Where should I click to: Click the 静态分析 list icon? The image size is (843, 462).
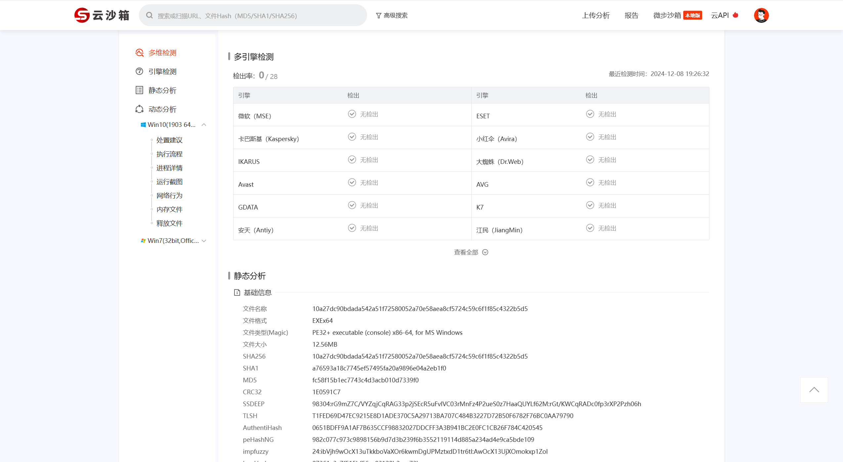click(x=140, y=90)
